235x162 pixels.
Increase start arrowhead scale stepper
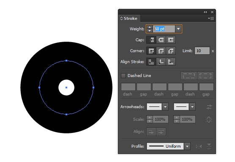(x=150, y=118)
